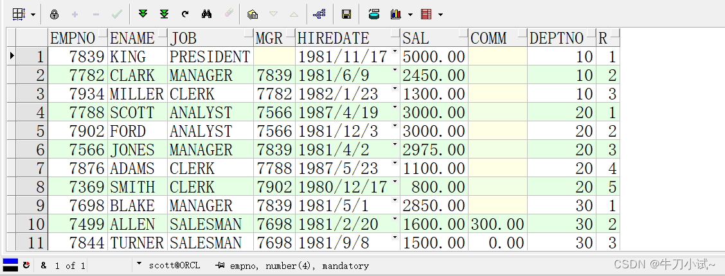Screen dimensions: 725x276
Task: Select row 1 via its row number
Action: [x=31, y=56]
